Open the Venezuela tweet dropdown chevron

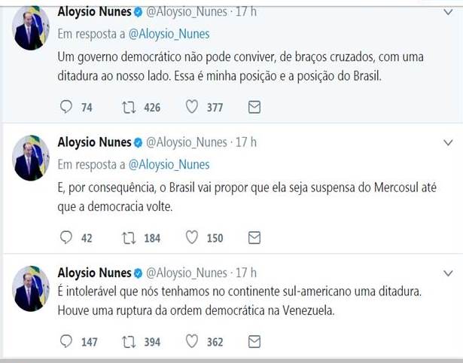pos(448,273)
